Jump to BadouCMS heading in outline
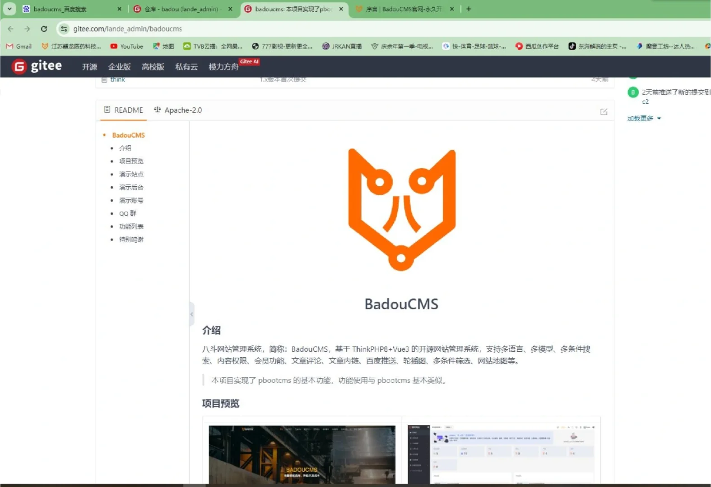The width and height of the screenshot is (711, 487). point(128,135)
